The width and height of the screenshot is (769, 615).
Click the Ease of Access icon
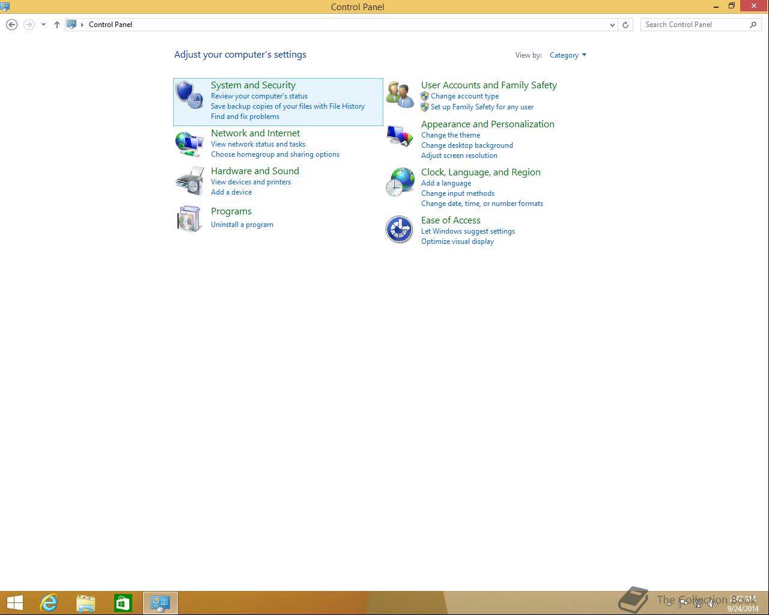coord(400,229)
